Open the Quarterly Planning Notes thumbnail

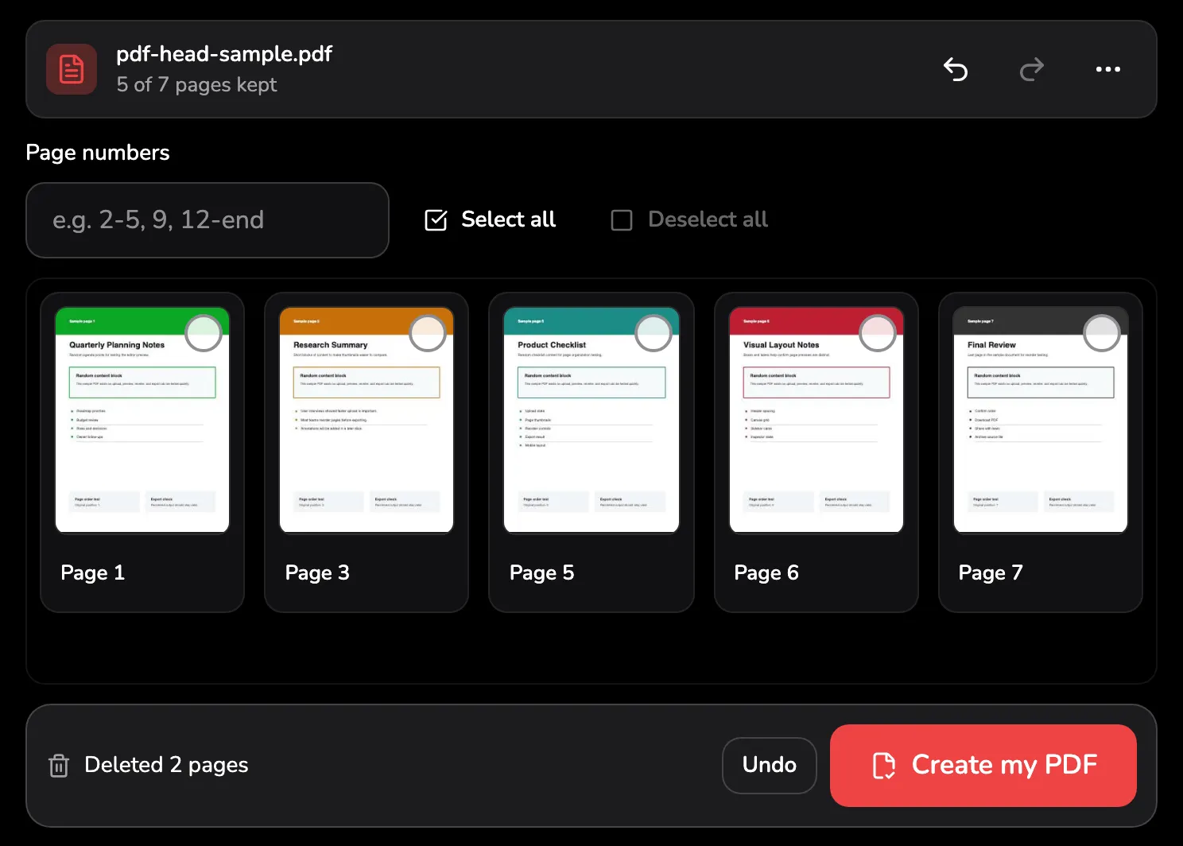click(142, 420)
